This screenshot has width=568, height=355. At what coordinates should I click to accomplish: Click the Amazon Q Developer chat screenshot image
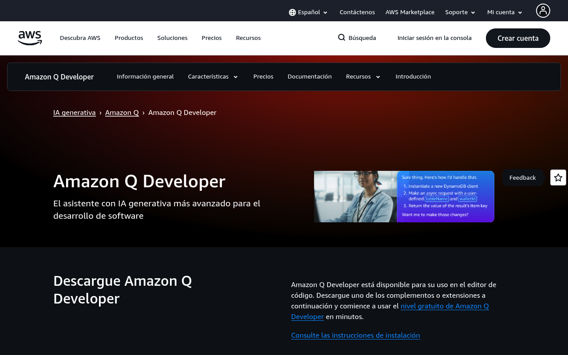coord(404,197)
